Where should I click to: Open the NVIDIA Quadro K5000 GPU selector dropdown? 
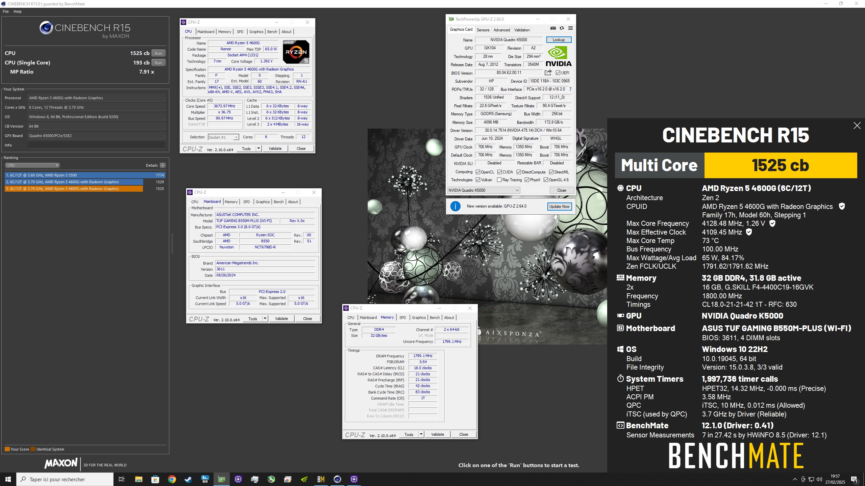coord(484,190)
